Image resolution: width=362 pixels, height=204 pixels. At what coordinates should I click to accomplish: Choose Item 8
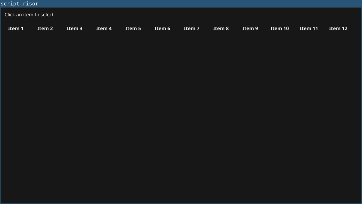point(221,28)
